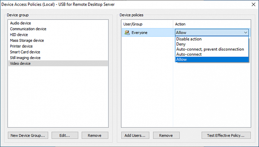Click Add Users... button

(135, 135)
